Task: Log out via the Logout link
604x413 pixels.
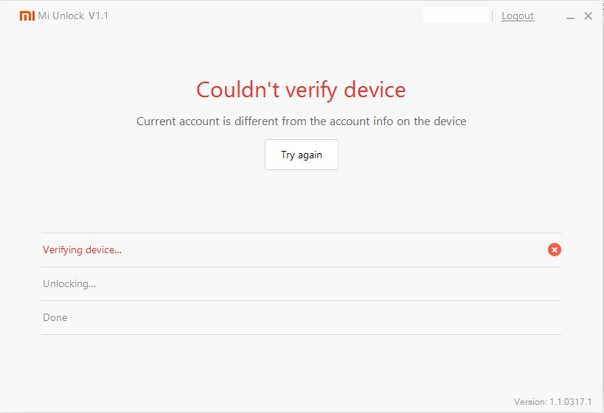Action: point(518,15)
